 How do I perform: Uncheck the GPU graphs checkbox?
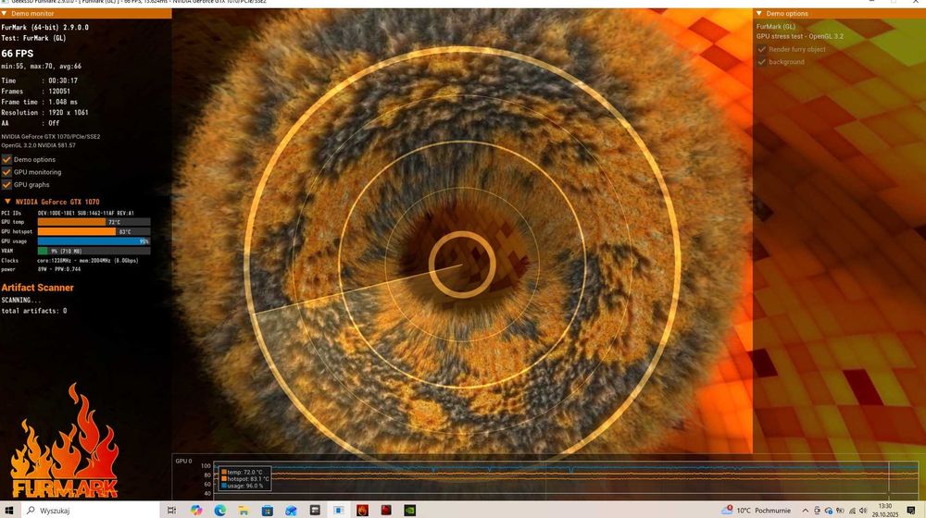coord(6,185)
